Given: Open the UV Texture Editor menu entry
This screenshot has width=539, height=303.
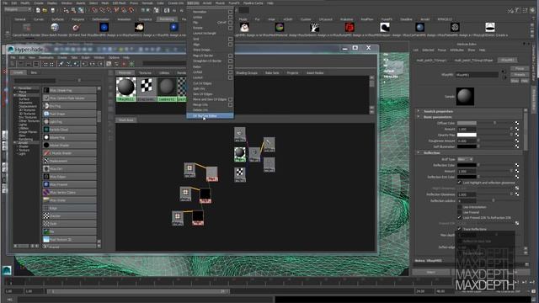Looking at the screenshot, I should tap(210, 116).
